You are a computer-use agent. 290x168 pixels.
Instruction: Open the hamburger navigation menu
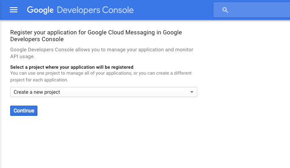(x=14, y=10)
